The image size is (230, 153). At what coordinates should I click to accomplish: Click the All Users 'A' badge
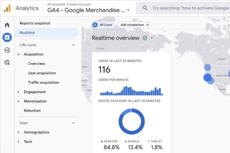pos(95,25)
